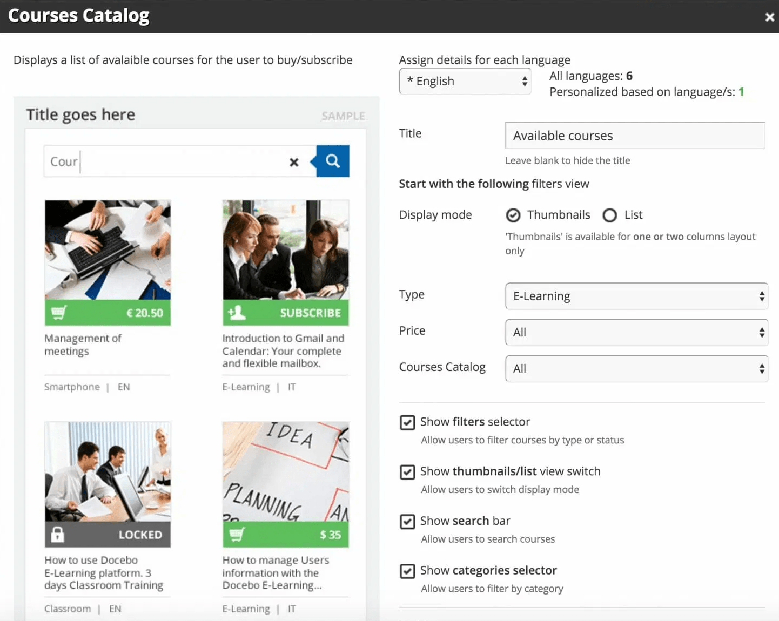Click the lock icon on Docebo classroom course
The width and height of the screenshot is (779, 621).
point(58,535)
